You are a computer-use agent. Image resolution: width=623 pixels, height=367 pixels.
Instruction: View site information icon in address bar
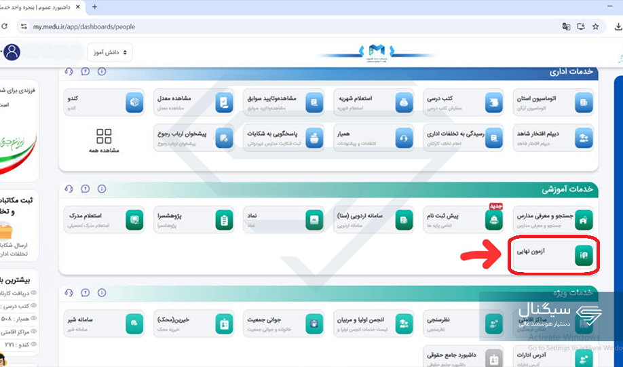(24, 26)
